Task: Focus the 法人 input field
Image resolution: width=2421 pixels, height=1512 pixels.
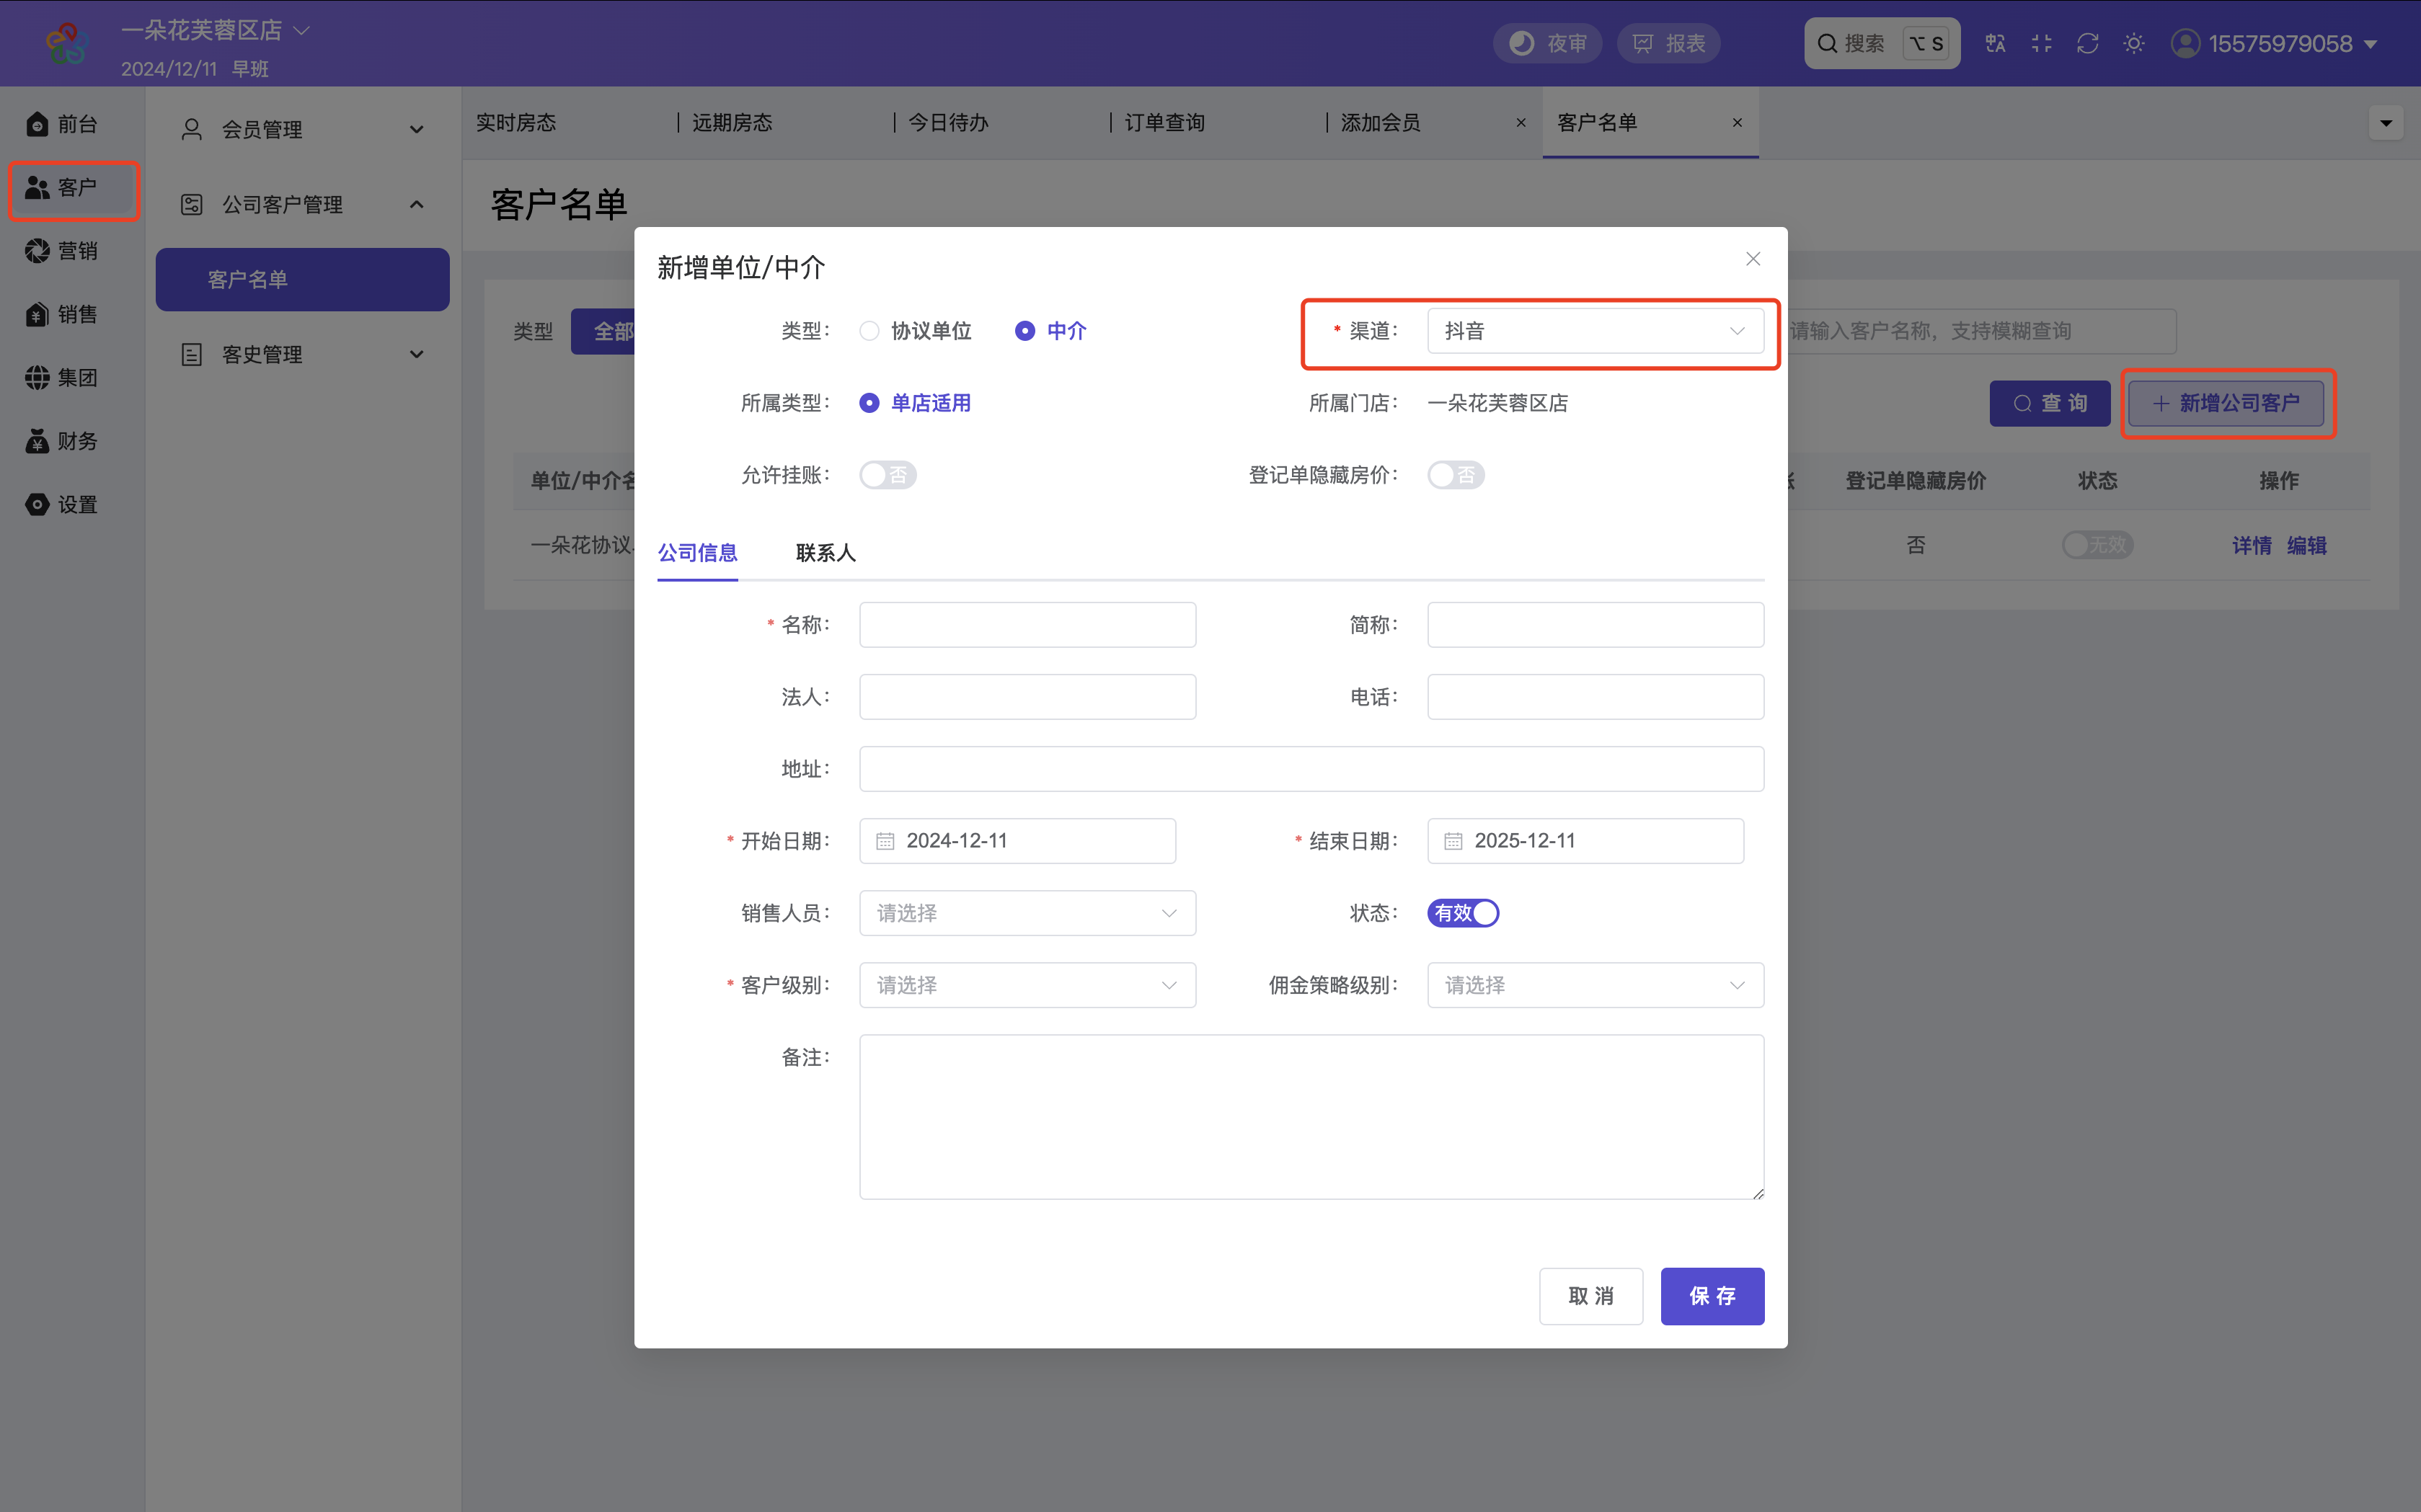Action: [1027, 697]
